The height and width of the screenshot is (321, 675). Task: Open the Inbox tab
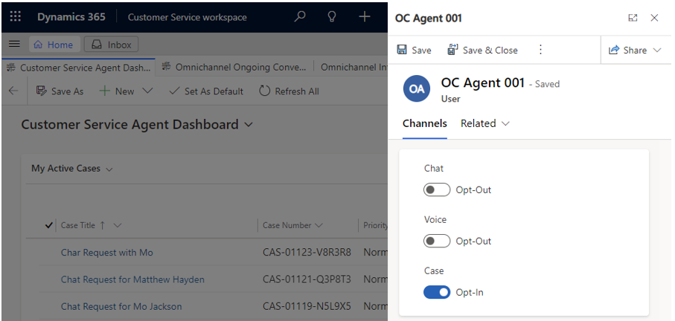(x=111, y=45)
